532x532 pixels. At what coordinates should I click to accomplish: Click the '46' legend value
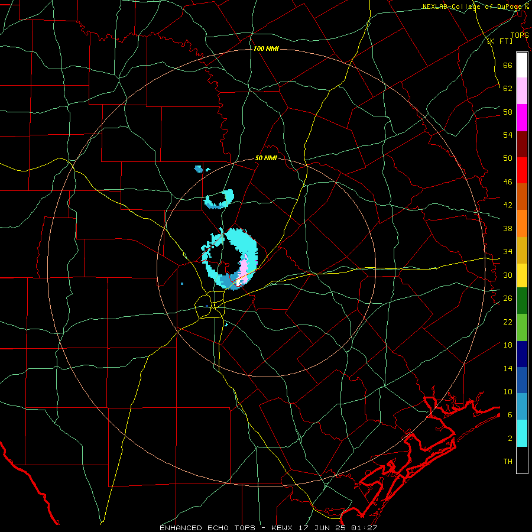pyautogui.click(x=508, y=182)
